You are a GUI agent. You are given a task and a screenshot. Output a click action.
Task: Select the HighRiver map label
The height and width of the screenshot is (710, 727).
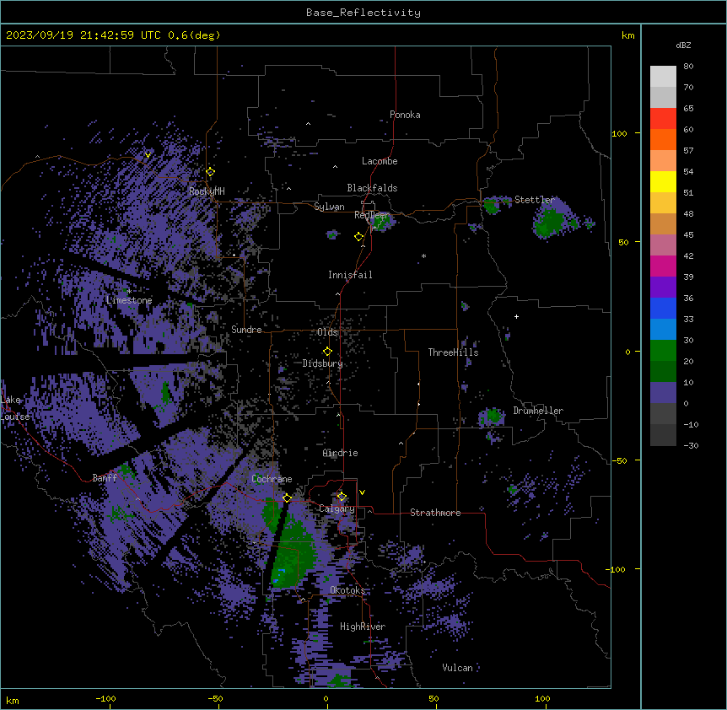(363, 627)
